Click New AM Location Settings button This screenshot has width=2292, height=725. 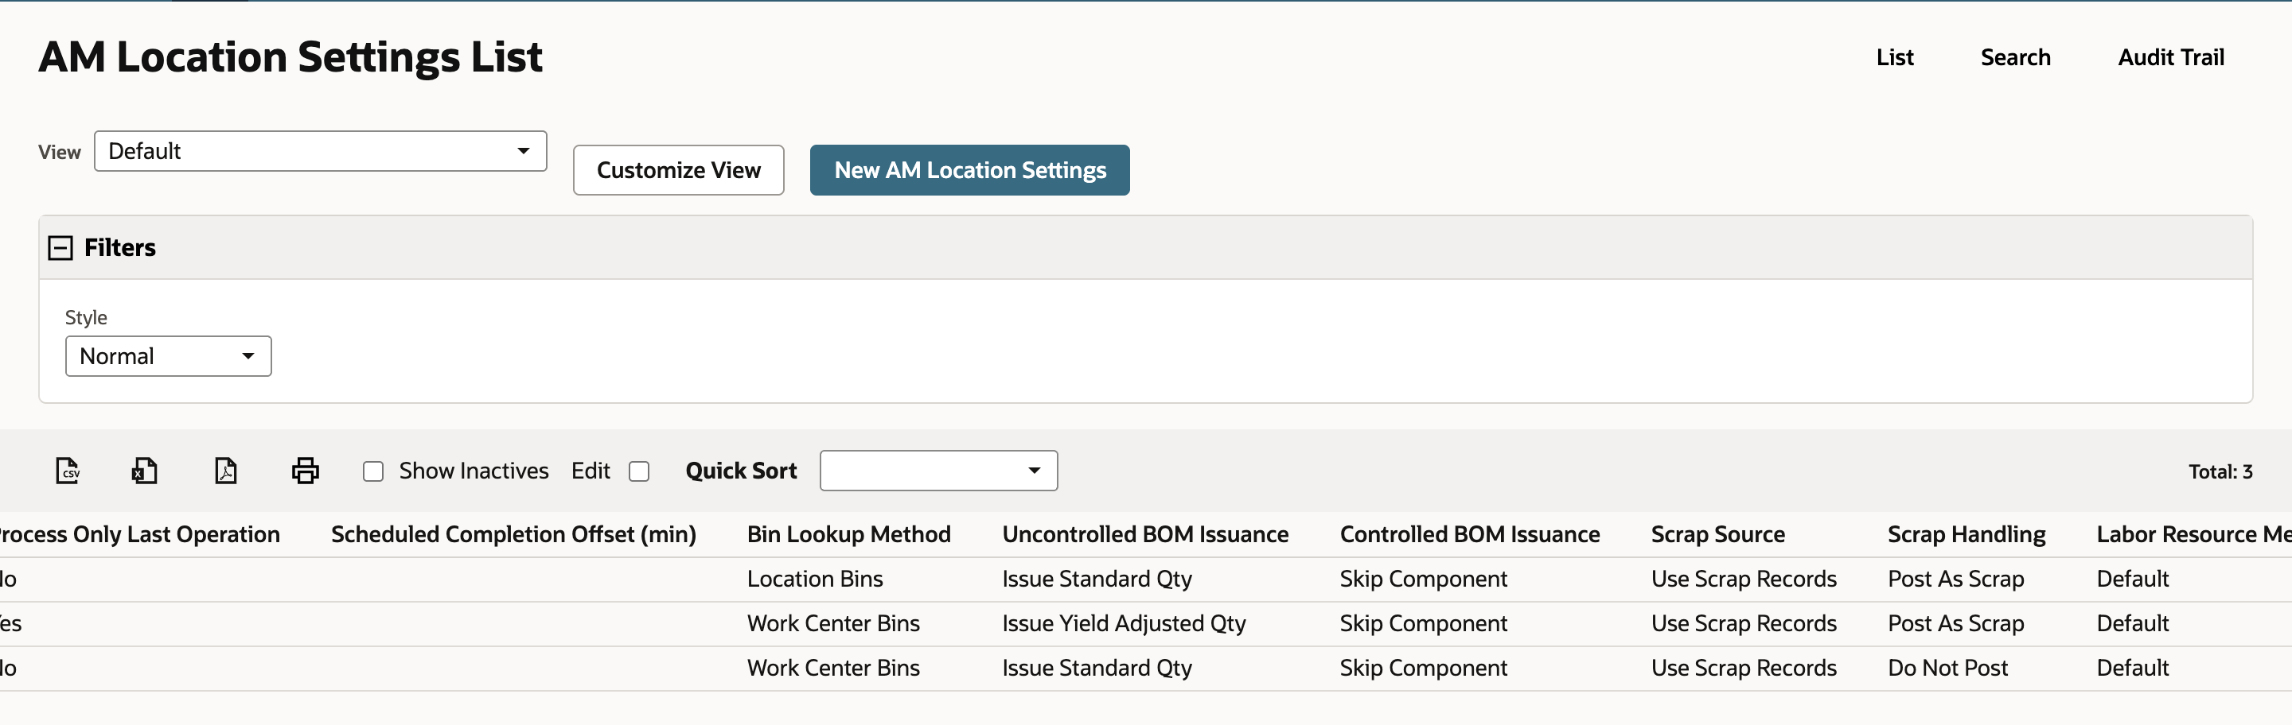970,171
